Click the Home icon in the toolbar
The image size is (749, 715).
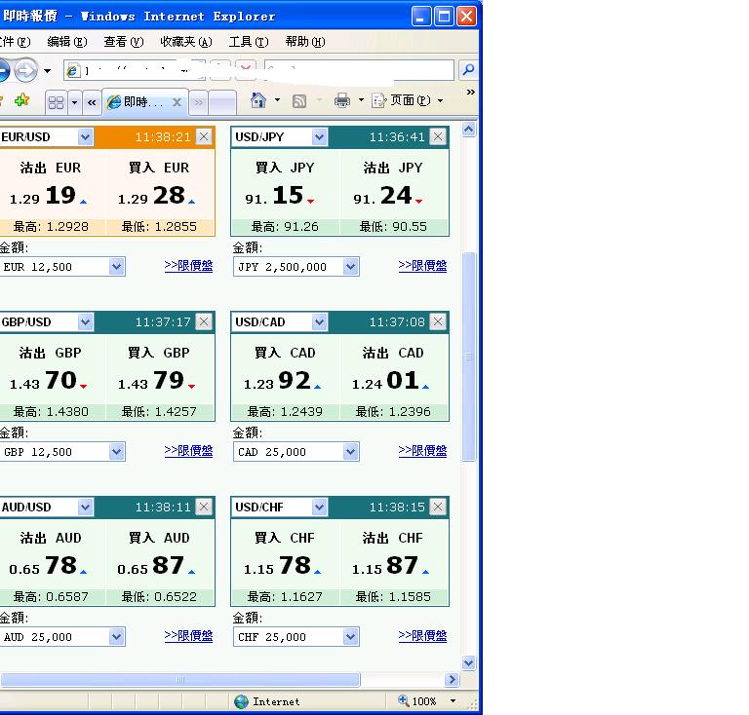(257, 100)
